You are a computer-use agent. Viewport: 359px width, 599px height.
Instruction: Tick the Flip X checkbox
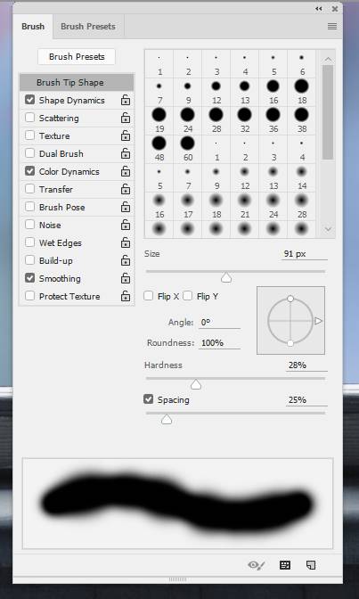[x=149, y=296]
